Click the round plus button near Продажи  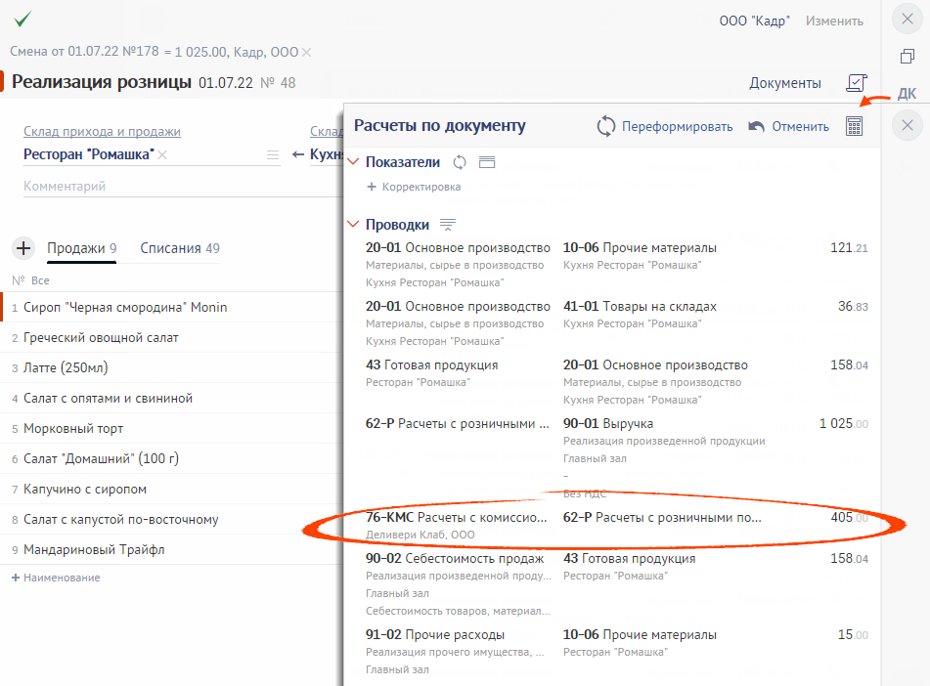pos(23,248)
